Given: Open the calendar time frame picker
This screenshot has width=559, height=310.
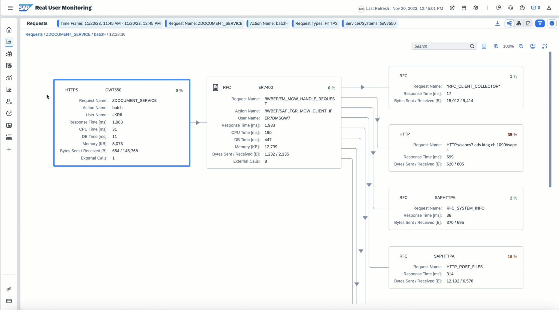Looking at the screenshot, I should click(x=464, y=8).
